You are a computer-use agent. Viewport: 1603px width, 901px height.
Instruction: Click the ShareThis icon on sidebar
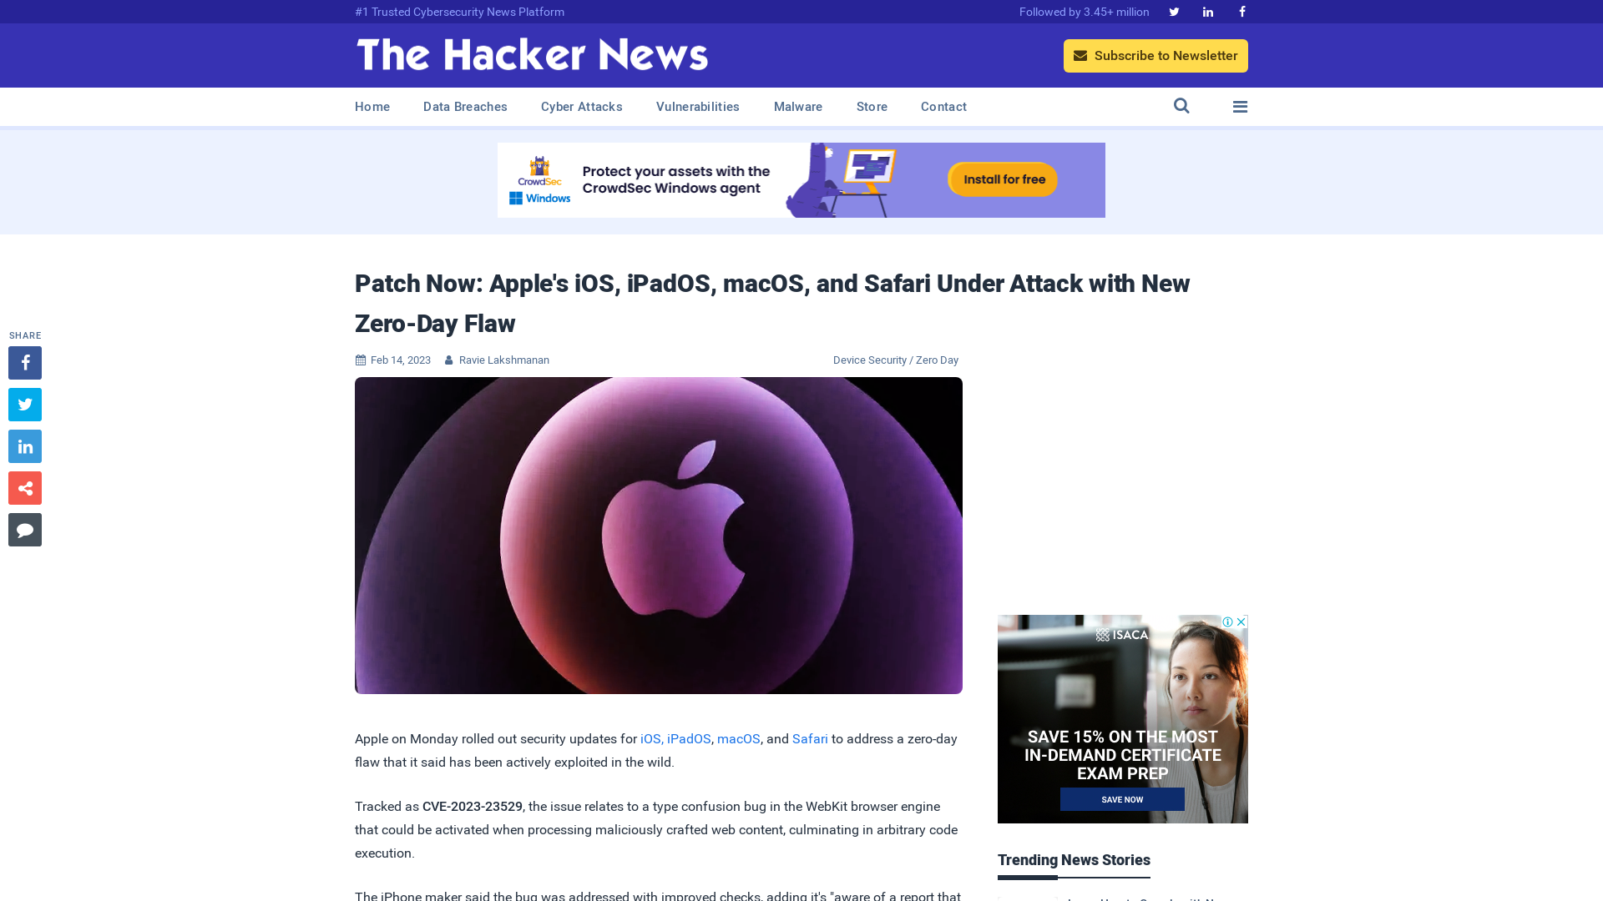24,487
